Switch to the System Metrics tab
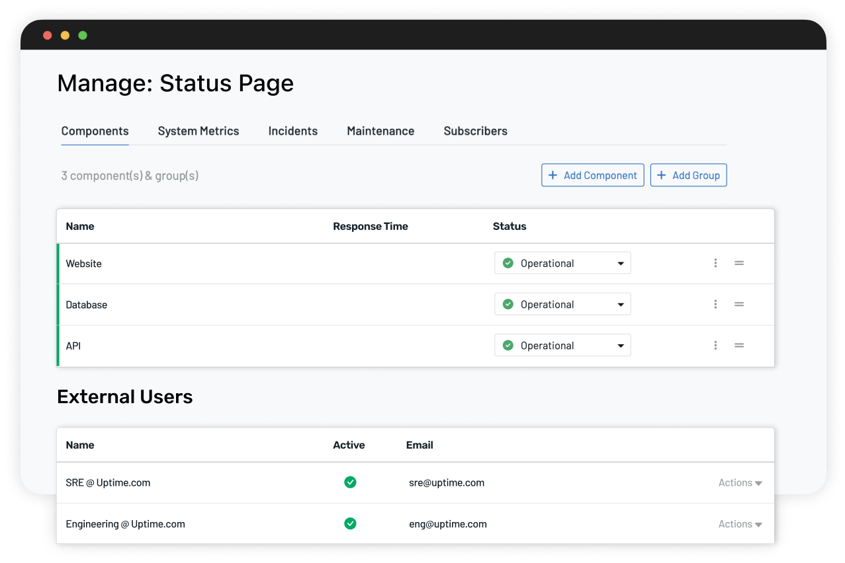 click(199, 131)
